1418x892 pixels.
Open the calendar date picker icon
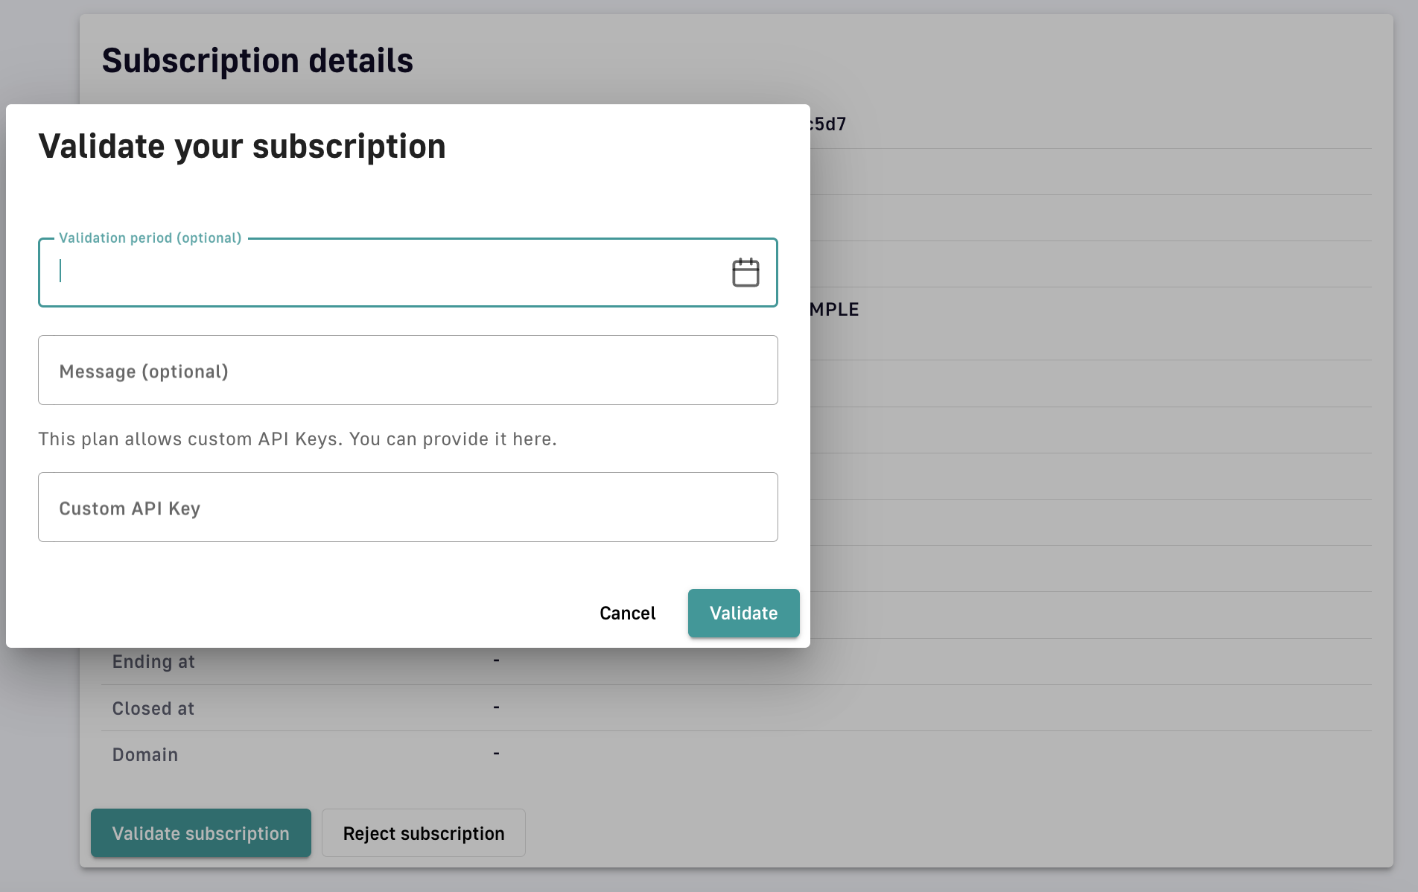[745, 273]
